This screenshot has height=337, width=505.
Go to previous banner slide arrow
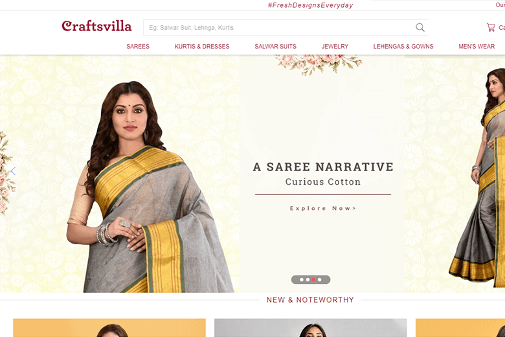13,171
